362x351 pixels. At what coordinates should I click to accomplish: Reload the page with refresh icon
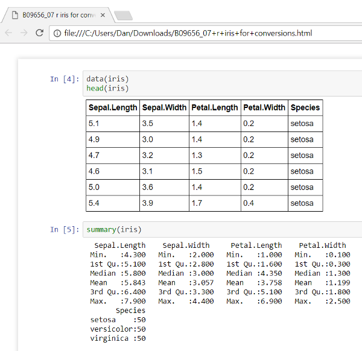[39, 33]
